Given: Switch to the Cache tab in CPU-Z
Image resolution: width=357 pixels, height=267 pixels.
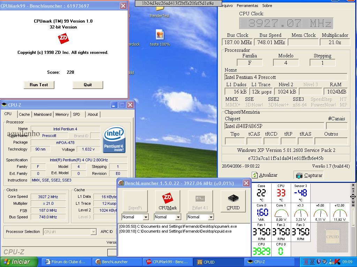Looking at the screenshot, I should point(24,114).
